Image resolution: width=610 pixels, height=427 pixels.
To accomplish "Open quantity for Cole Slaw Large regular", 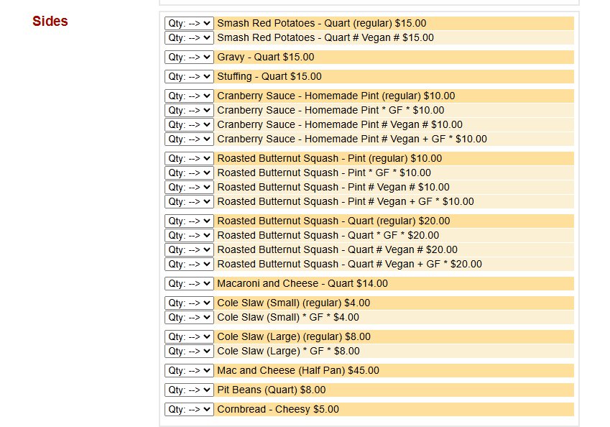I will click(189, 336).
